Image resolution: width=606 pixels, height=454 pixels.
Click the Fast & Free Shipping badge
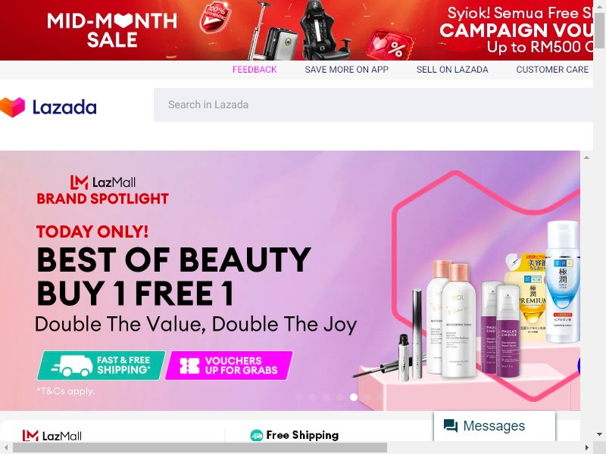(x=102, y=365)
